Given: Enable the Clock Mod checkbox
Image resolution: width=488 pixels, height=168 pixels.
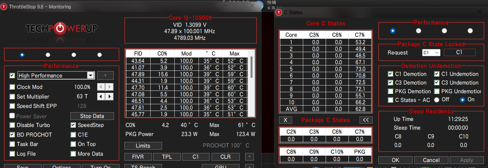Looking at the screenshot, I should point(12,87).
